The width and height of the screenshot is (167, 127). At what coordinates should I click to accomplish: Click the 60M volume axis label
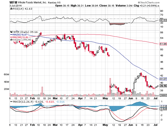(6, 74)
